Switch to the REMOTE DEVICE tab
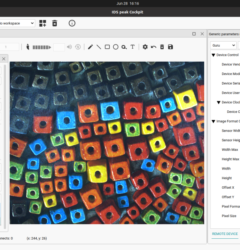The width and height of the screenshot is (240, 250). click(x=225, y=234)
